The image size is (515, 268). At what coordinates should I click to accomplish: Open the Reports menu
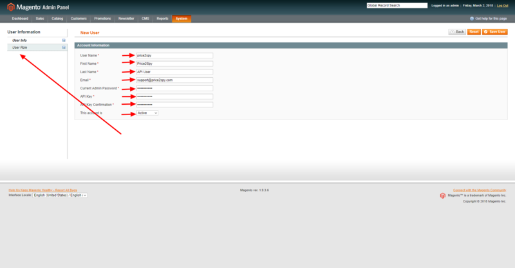[162, 19]
